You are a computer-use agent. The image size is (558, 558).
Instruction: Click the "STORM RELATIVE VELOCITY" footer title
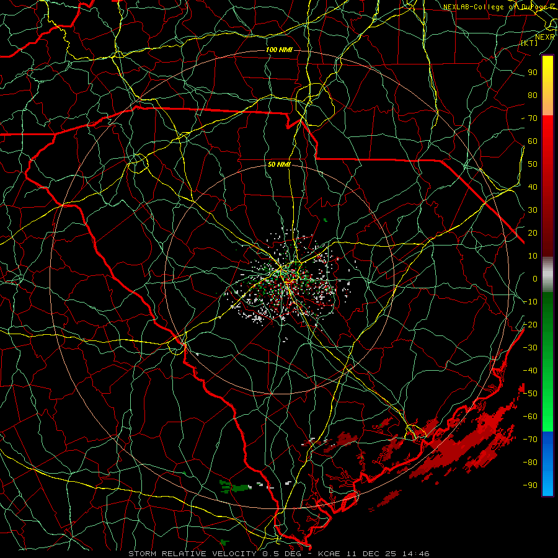click(192, 554)
